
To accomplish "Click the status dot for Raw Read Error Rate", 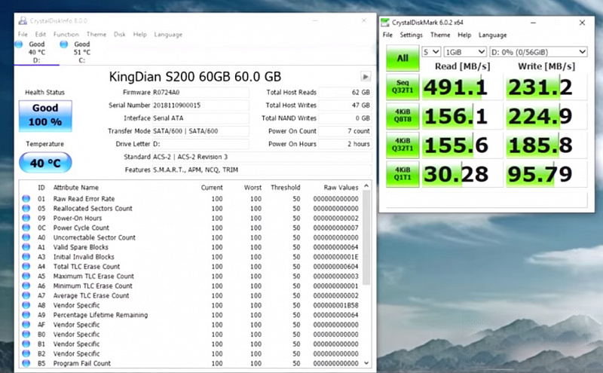I will [24, 199].
